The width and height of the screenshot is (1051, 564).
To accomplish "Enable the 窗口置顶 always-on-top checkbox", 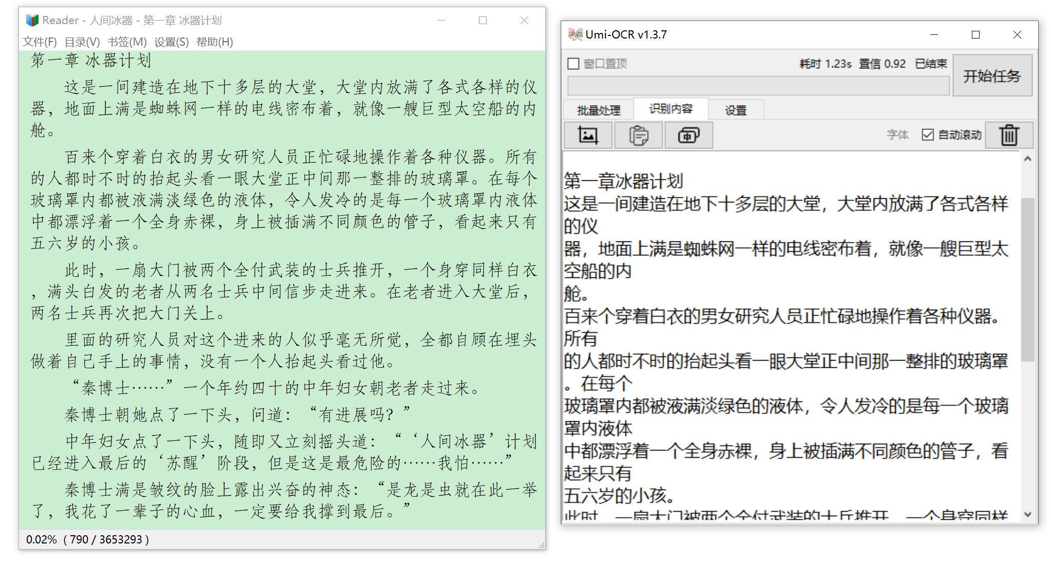I will (574, 64).
